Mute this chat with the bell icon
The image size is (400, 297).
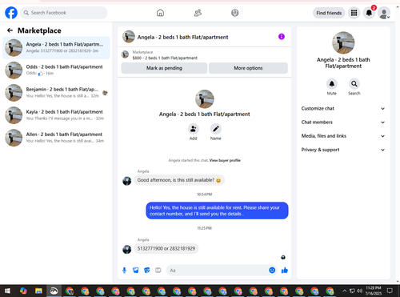point(332,84)
